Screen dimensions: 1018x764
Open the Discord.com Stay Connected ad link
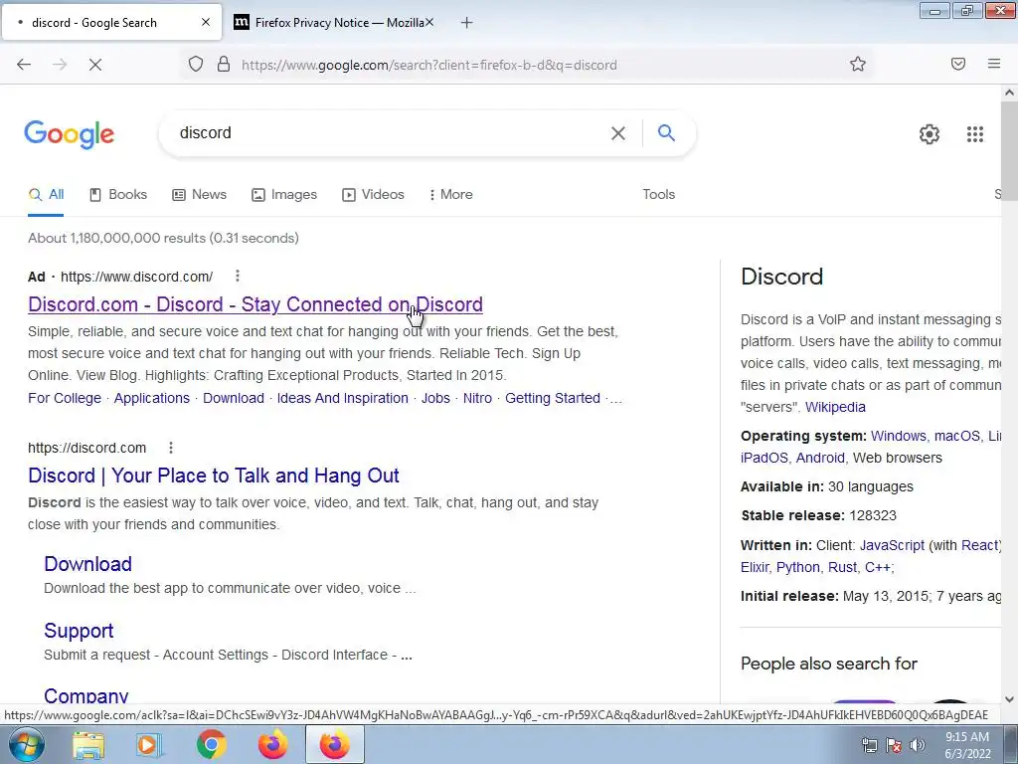(x=255, y=304)
